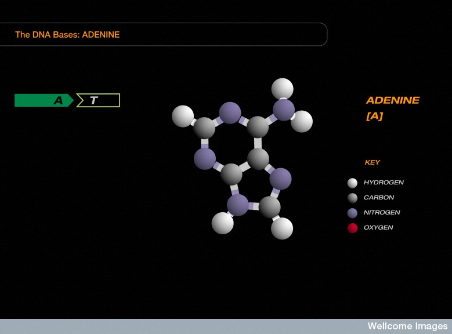The height and width of the screenshot is (334, 452).
Task: Click 'The DNA Bases: ADENINE' header
Action: click(x=67, y=35)
